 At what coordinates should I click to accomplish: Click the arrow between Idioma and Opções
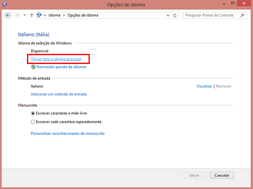tap(64, 15)
